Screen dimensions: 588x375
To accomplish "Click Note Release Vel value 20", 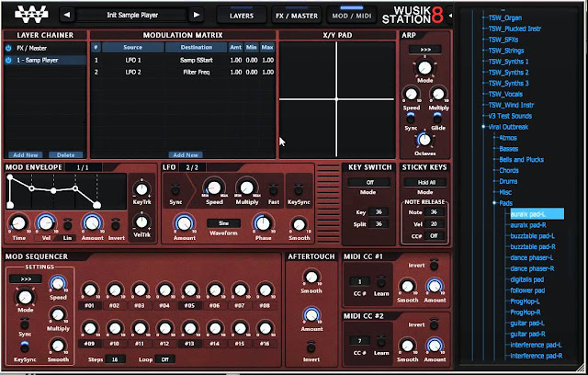I will 434,224.
